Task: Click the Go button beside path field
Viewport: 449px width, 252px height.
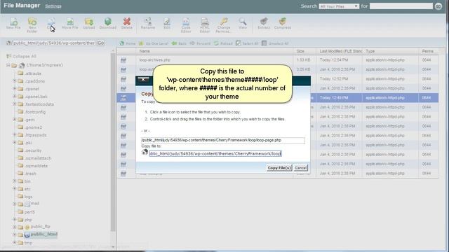Action: coord(101,43)
